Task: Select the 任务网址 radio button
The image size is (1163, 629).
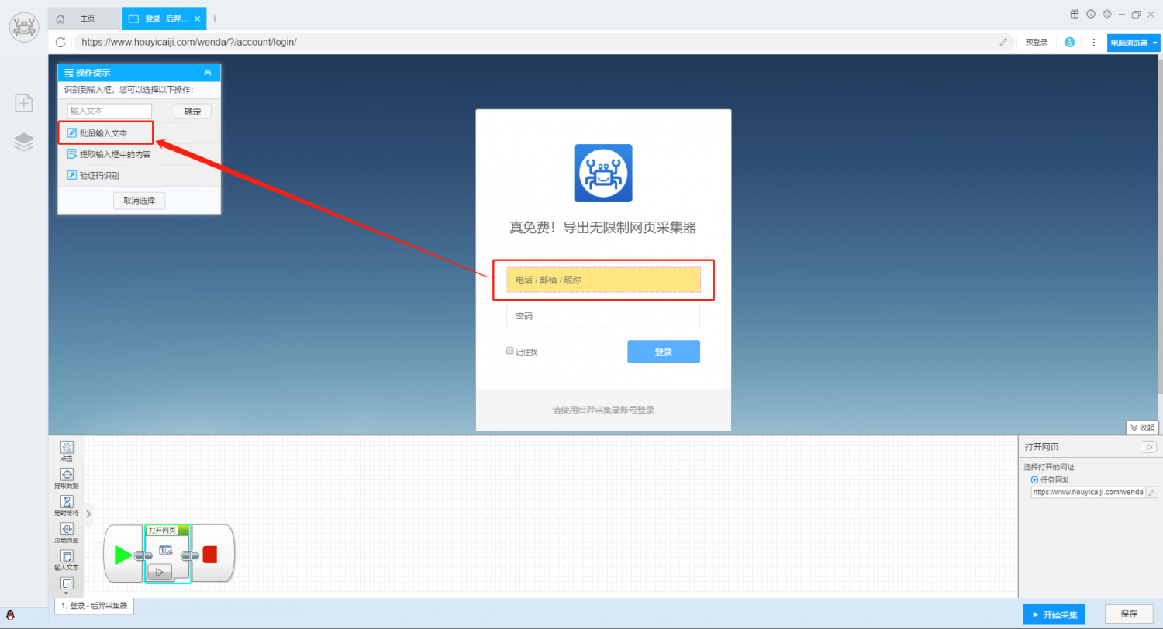Action: [1034, 479]
